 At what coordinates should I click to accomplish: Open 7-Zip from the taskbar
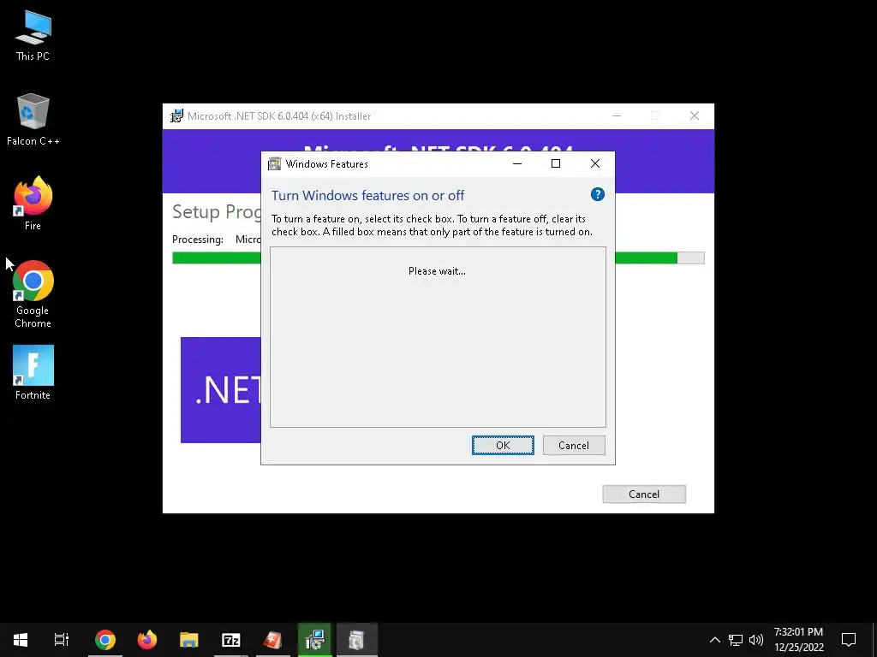coord(231,640)
